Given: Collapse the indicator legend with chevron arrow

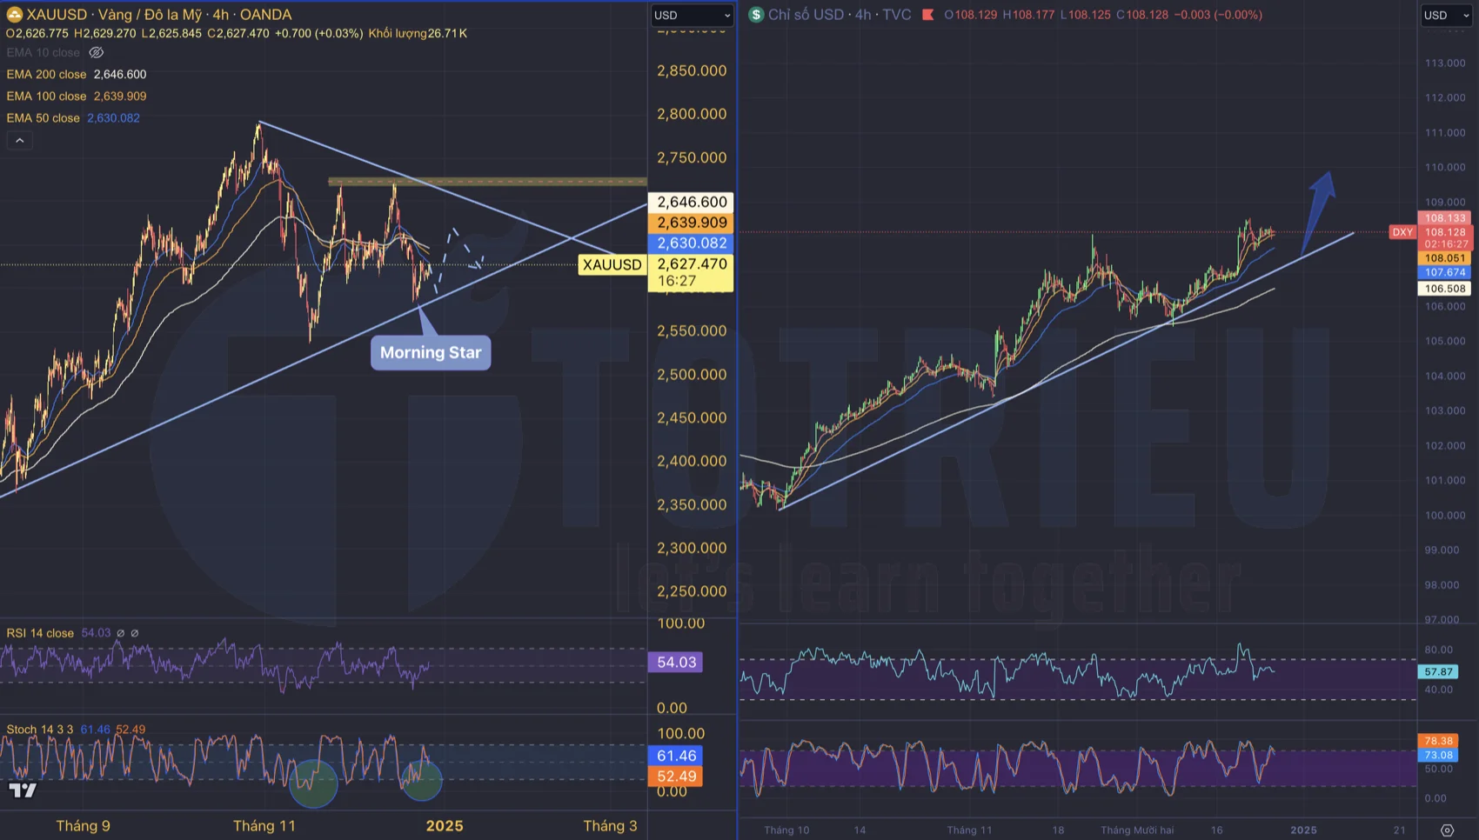Looking at the screenshot, I should click(x=19, y=140).
